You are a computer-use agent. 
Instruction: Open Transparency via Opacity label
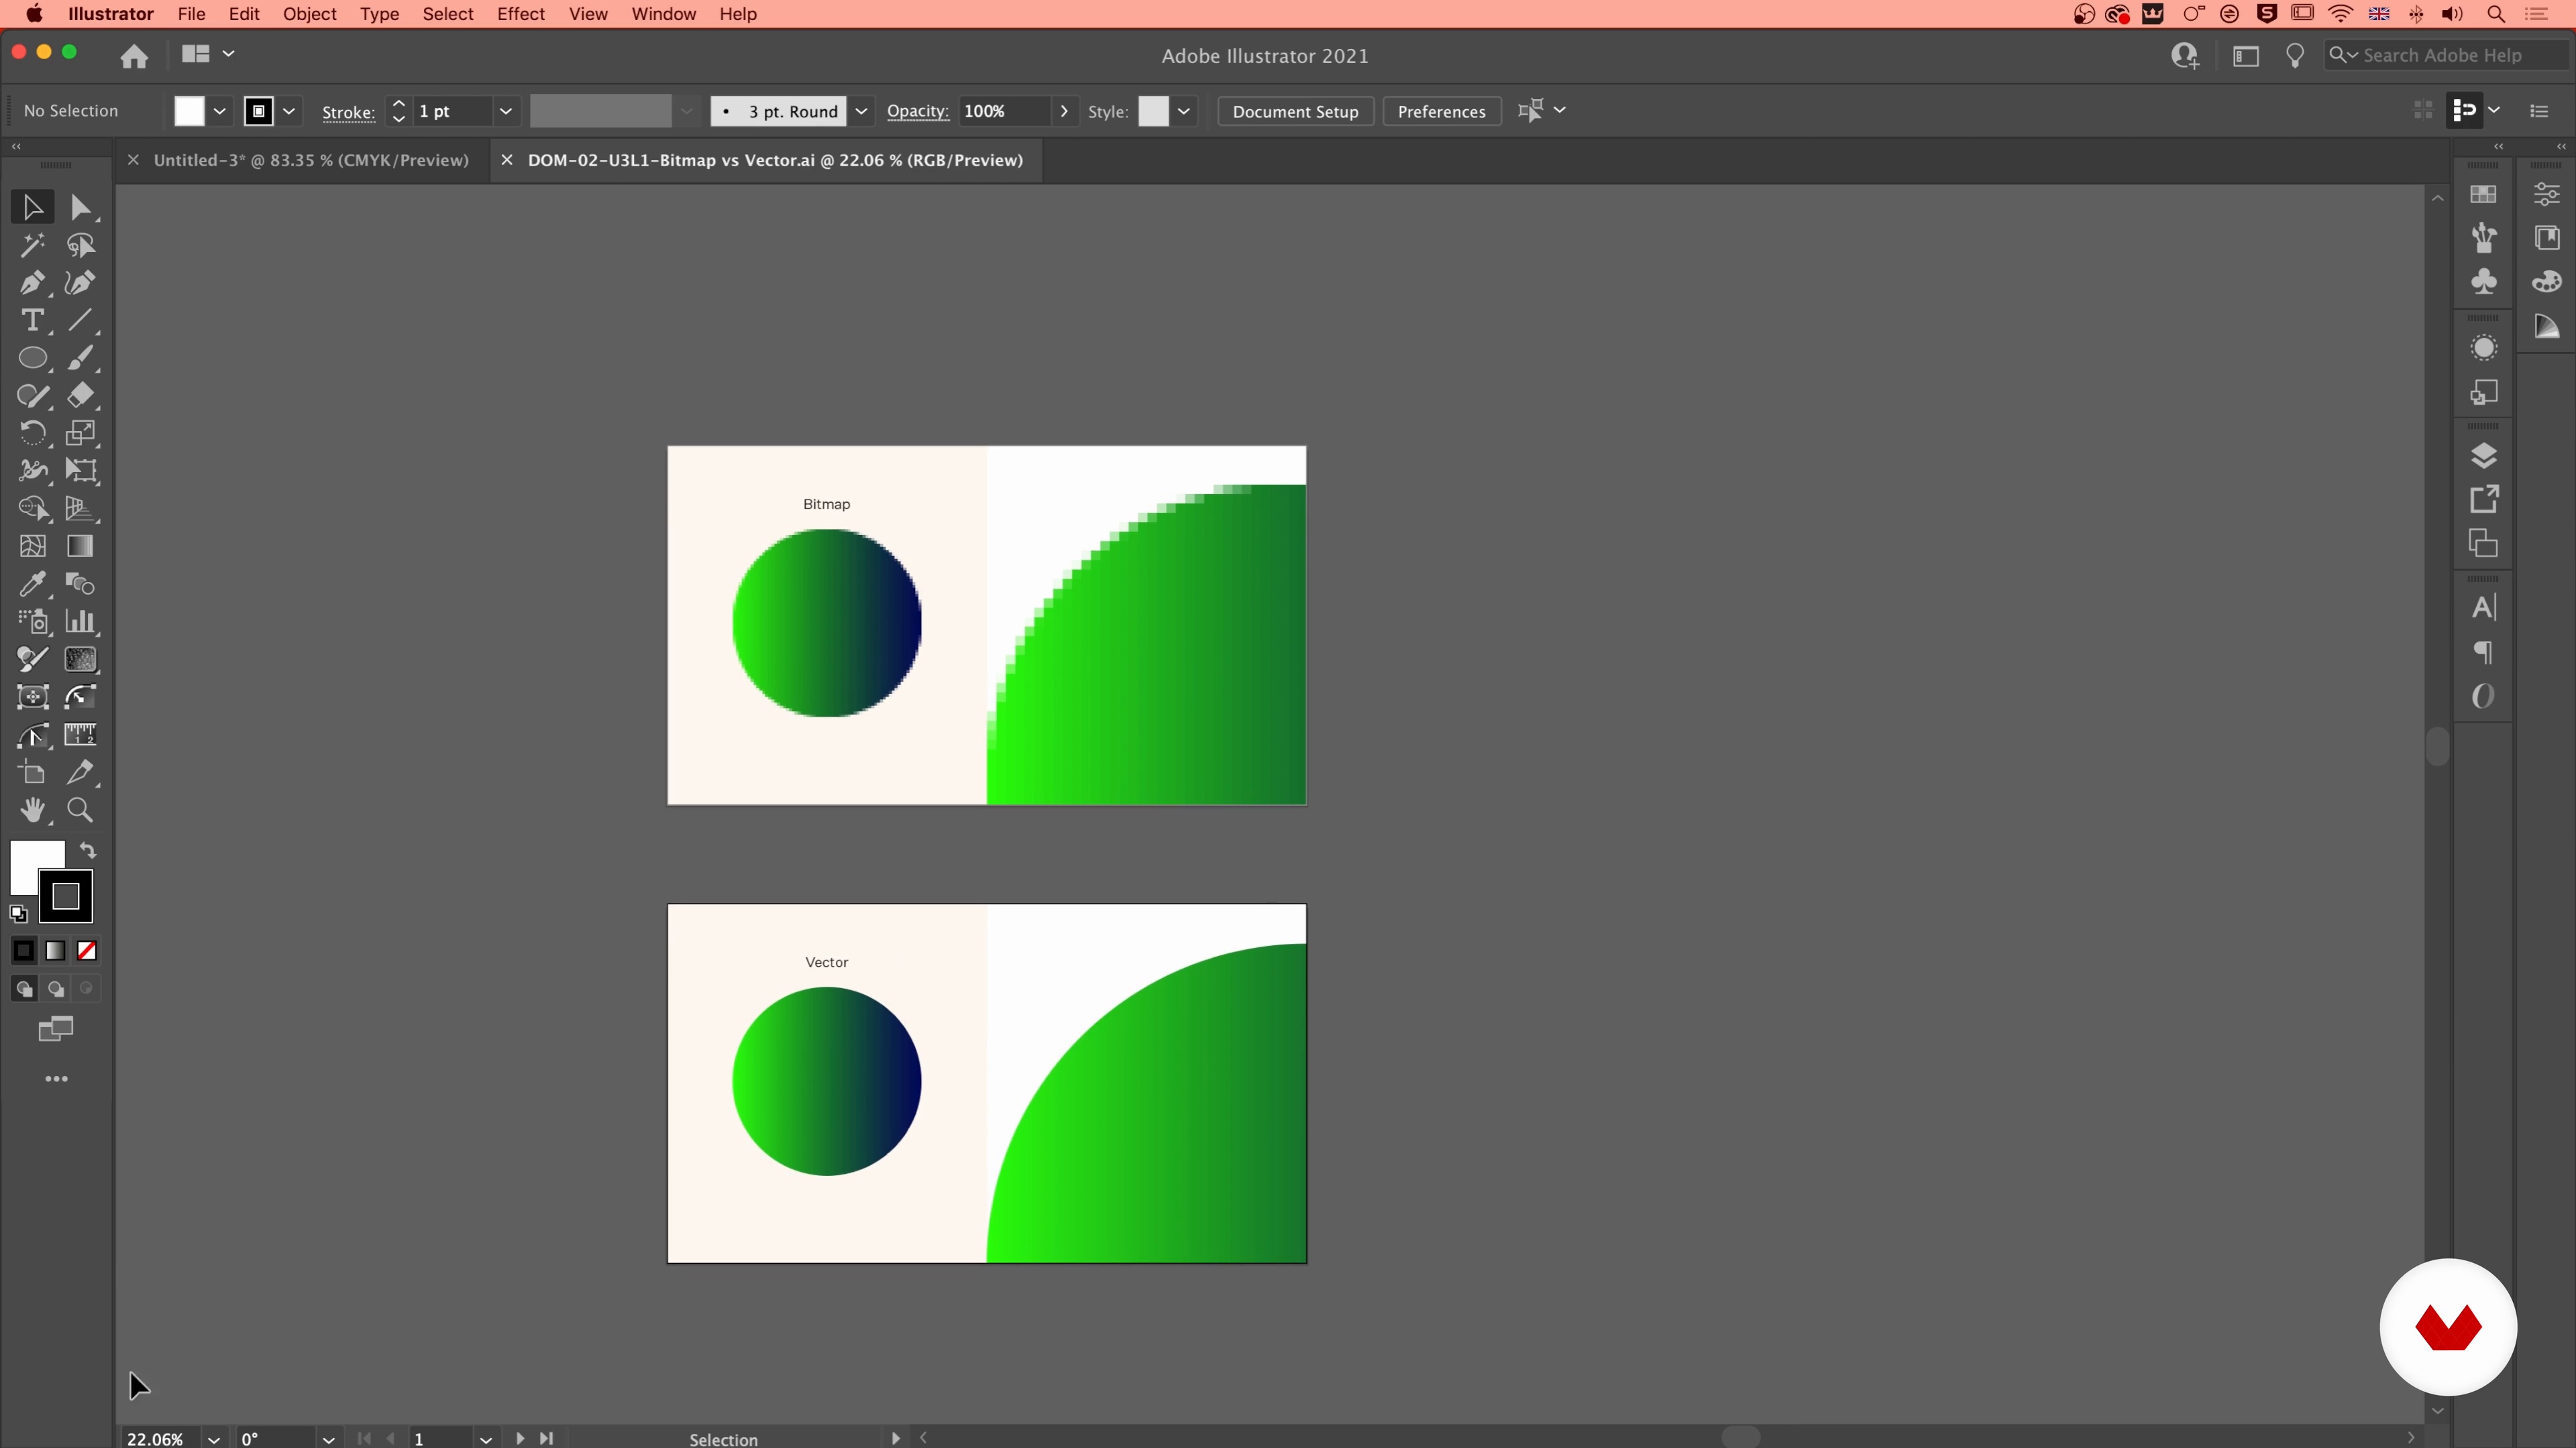pos(917,111)
